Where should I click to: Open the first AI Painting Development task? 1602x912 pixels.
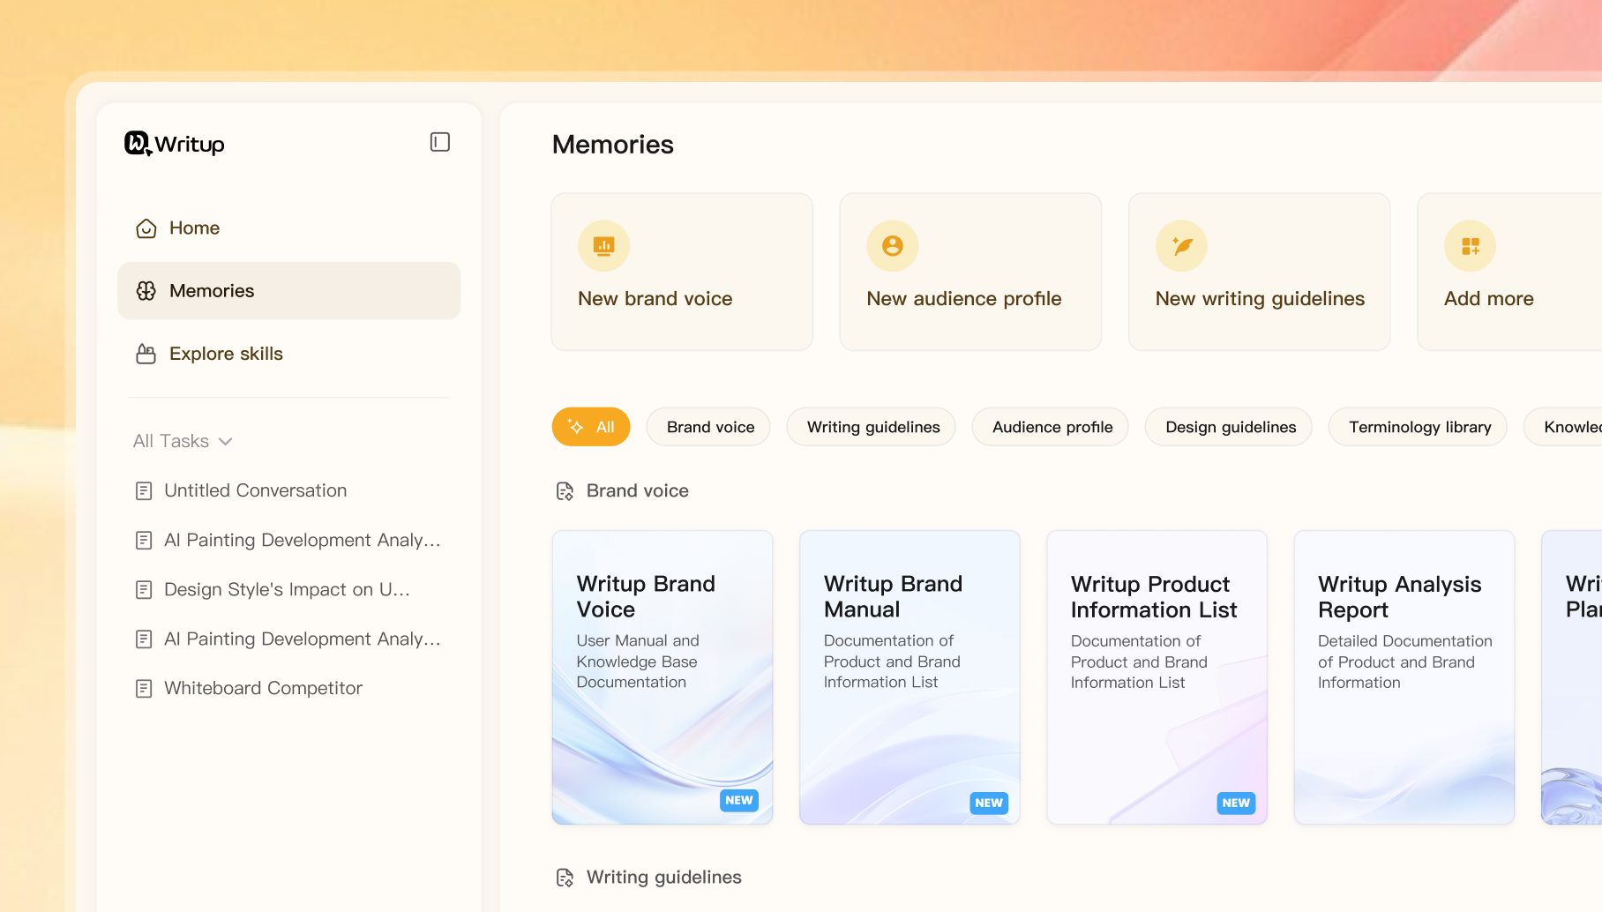pyautogui.click(x=289, y=541)
